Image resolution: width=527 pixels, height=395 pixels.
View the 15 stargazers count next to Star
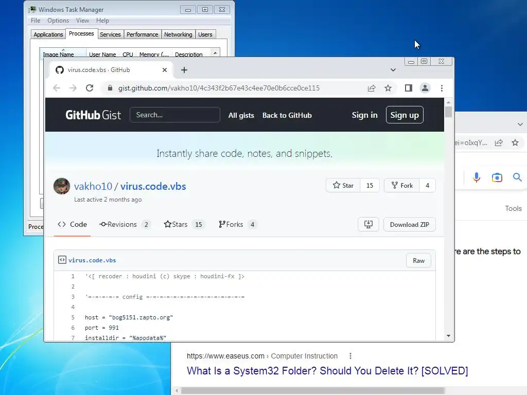pyautogui.click(x=370, y=185)
